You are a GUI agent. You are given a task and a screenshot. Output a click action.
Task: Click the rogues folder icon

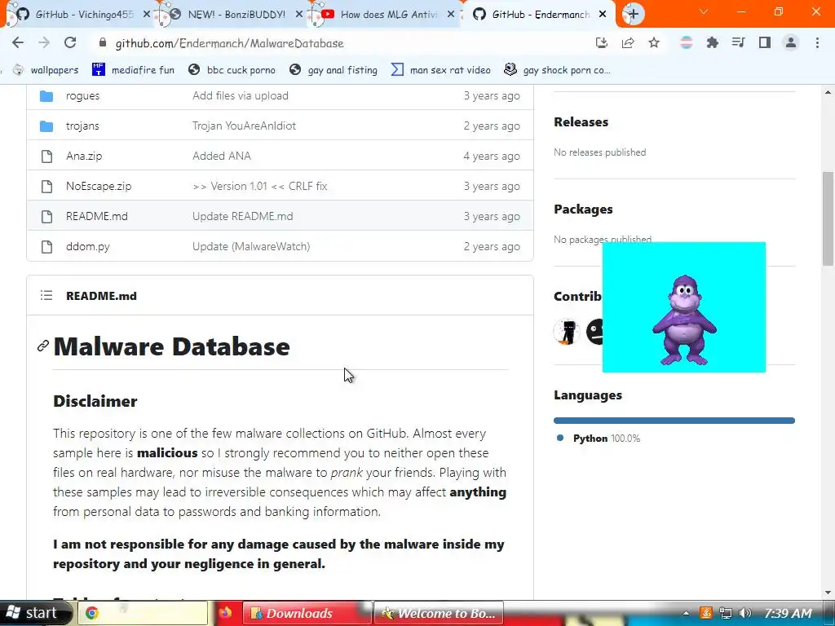coord(46,96)
